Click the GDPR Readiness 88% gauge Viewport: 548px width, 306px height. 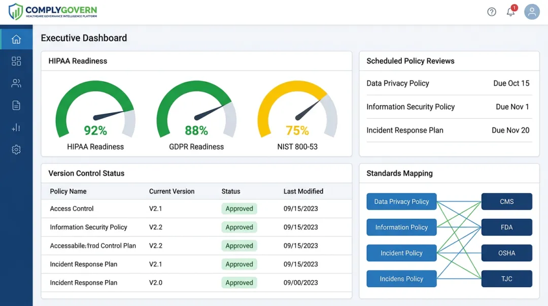(196, 109)
